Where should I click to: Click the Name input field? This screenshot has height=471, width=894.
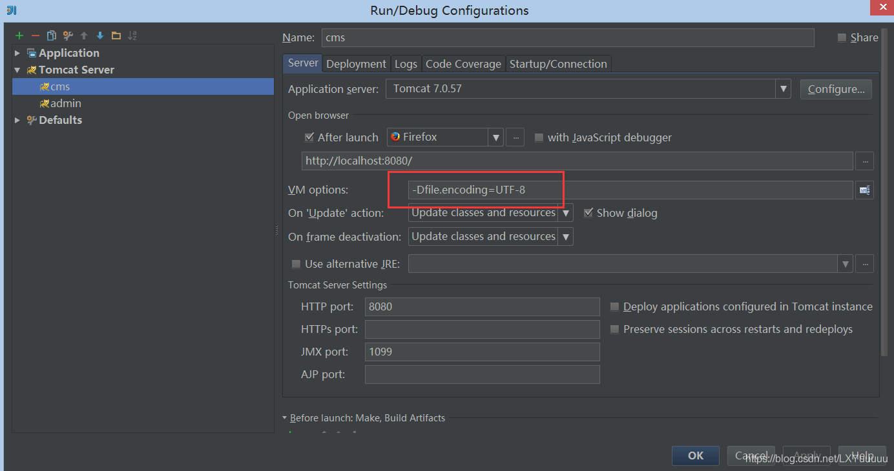568,37
